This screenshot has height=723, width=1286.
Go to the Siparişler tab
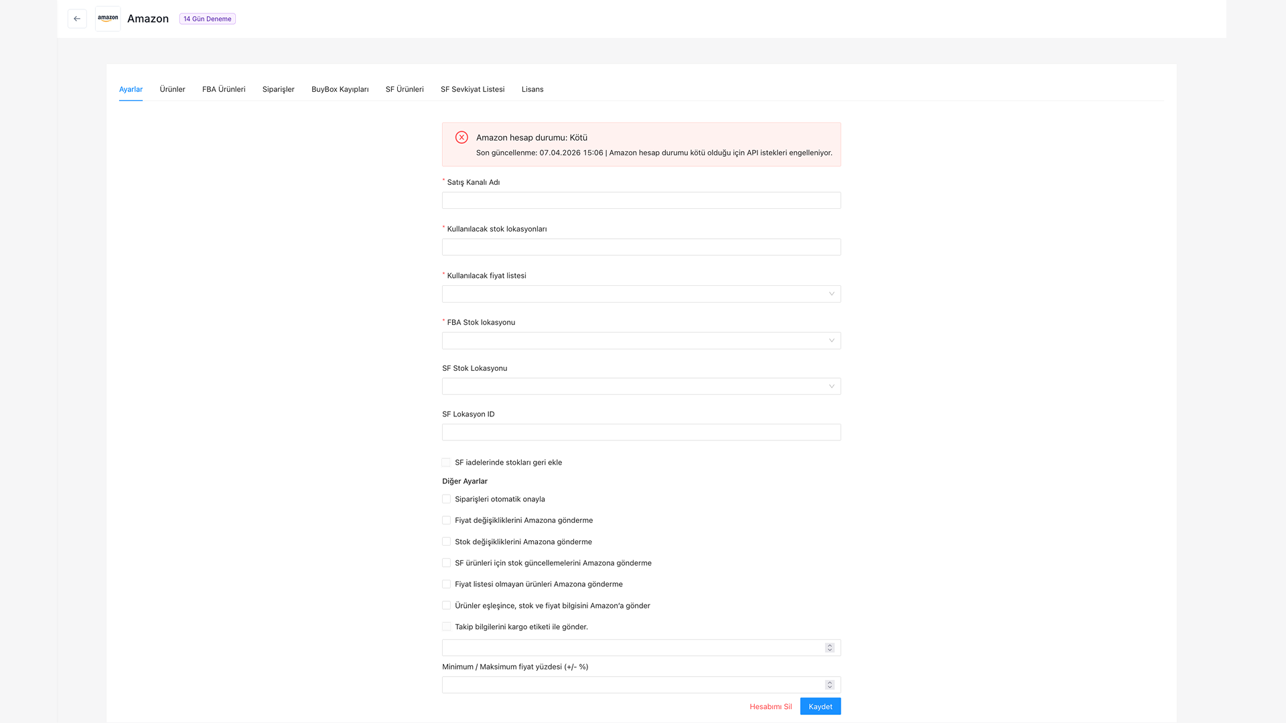(x=279, y=89)
